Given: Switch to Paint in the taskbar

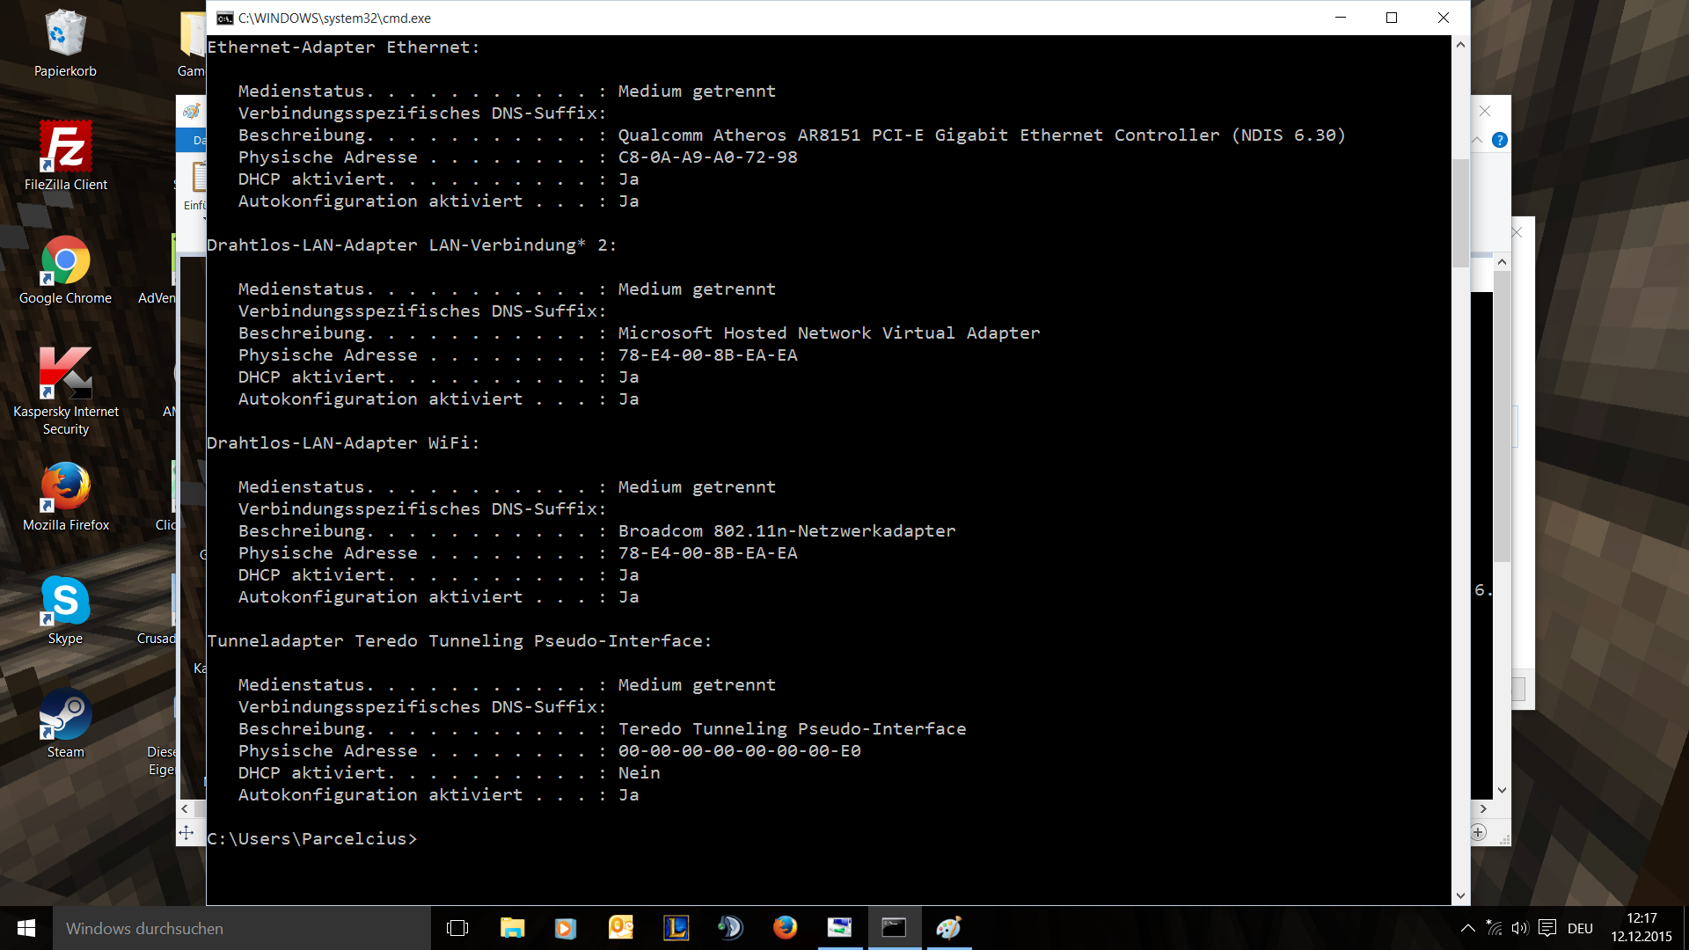Looking at the screenshot, I should coord(948,928).
